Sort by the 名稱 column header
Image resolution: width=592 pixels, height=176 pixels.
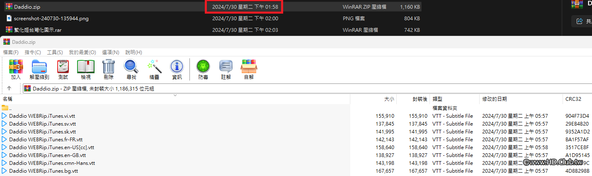175,99
